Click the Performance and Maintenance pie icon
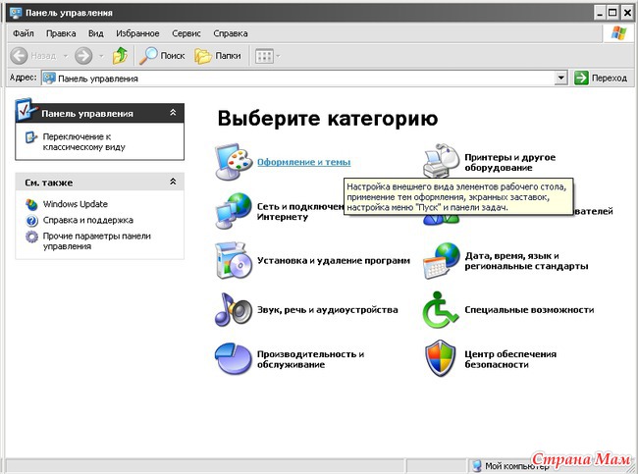 234,359
